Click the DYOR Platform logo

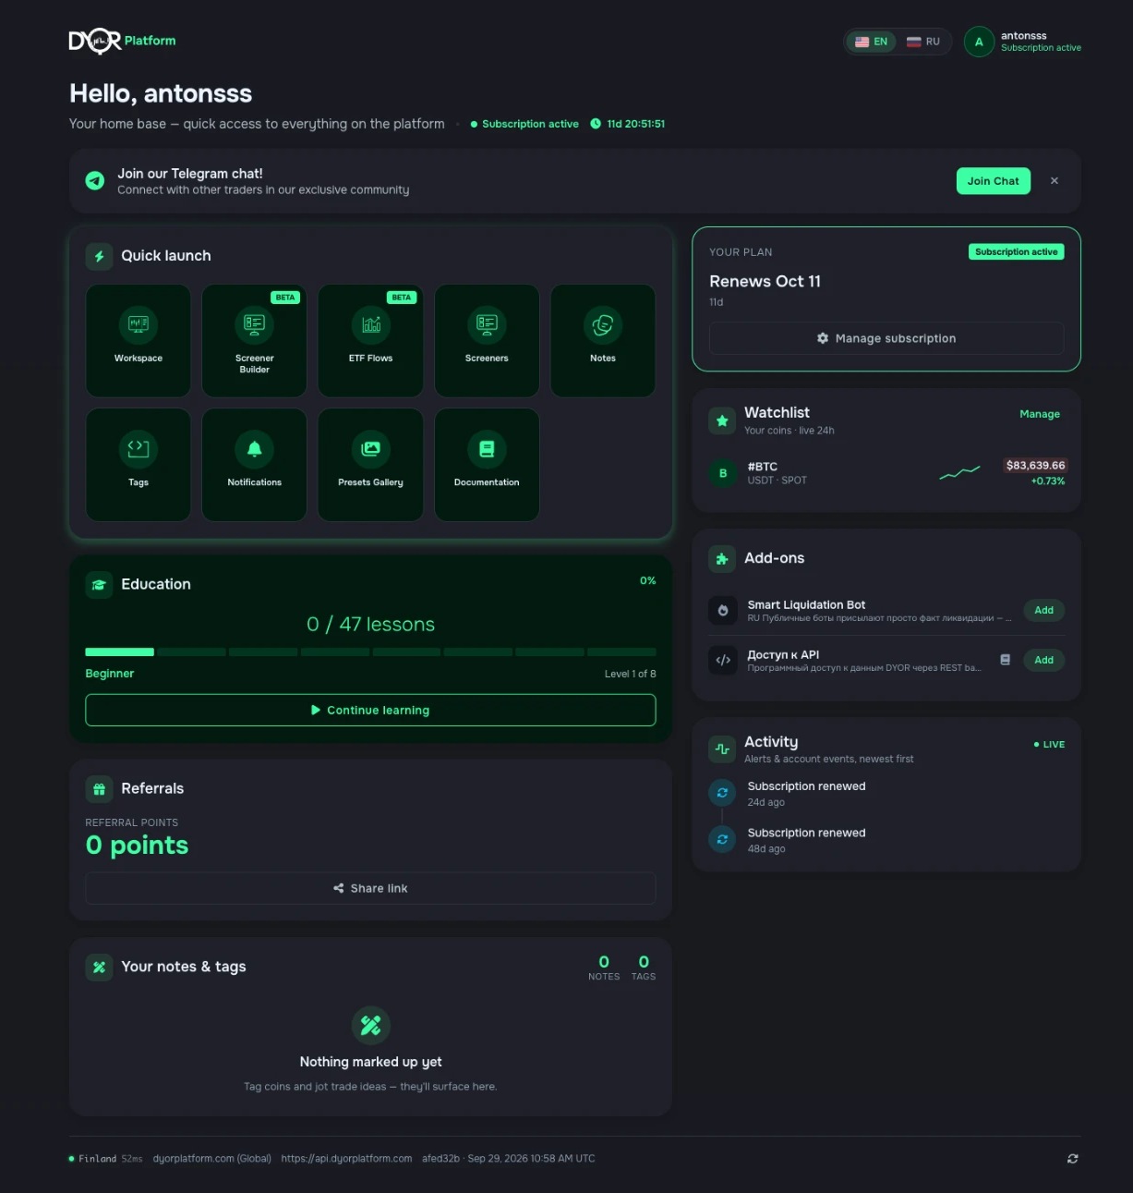[x=122, y=41]
